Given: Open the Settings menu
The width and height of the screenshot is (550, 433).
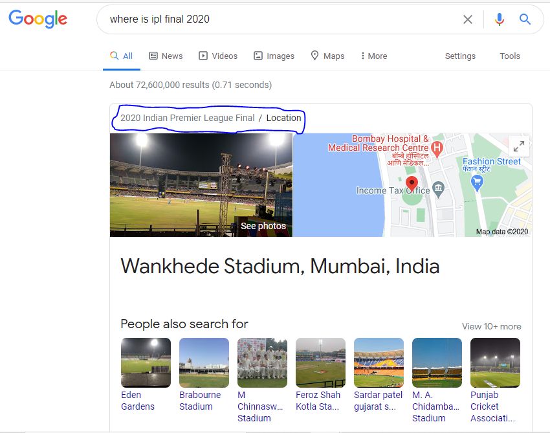Looking at the screenshot, I should (460, 56).
